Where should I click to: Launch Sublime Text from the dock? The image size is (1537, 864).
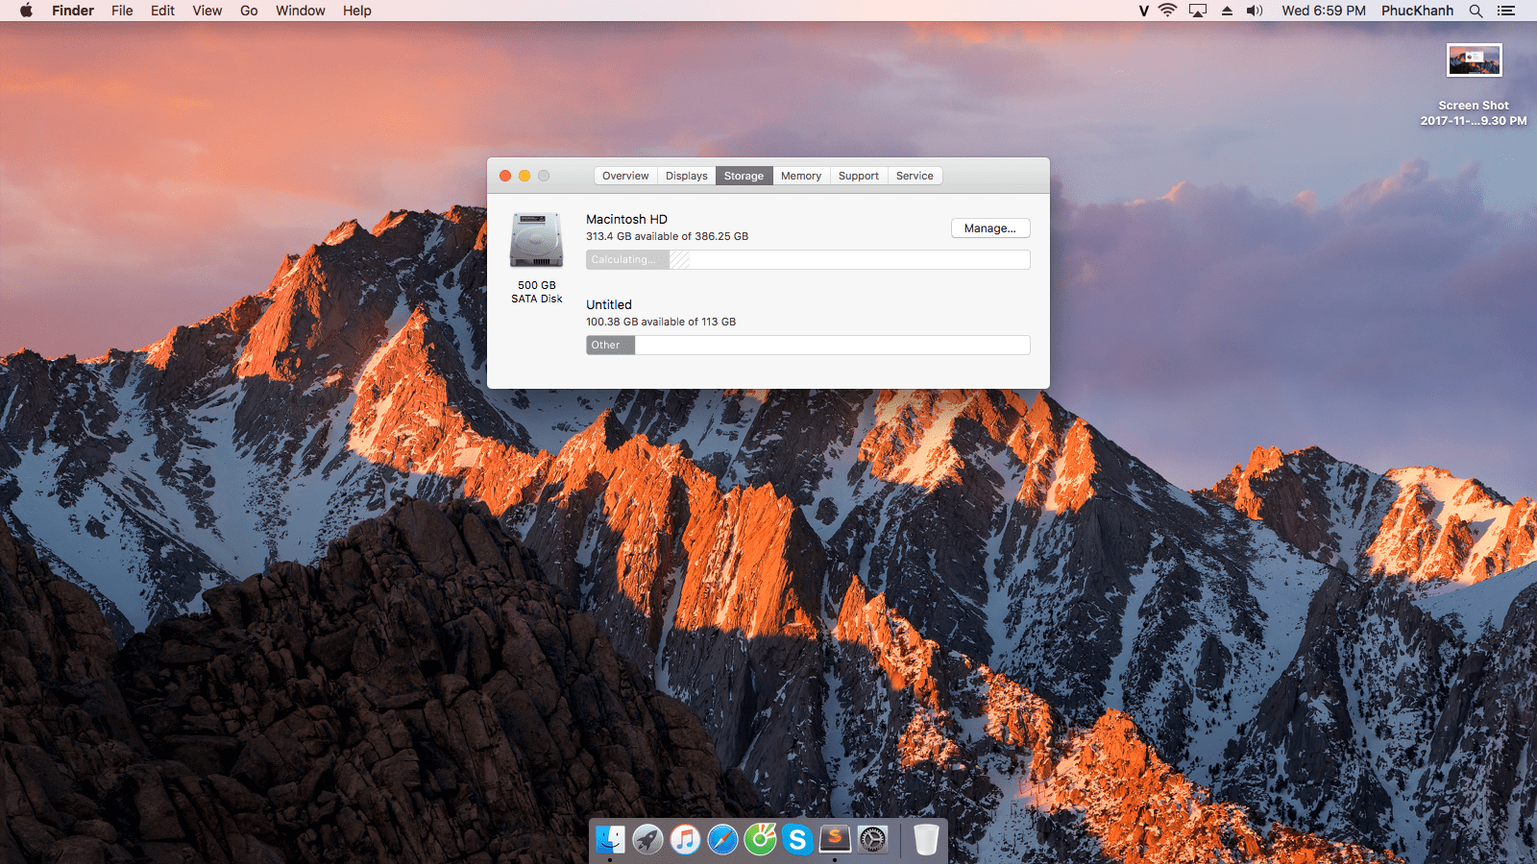835,838
